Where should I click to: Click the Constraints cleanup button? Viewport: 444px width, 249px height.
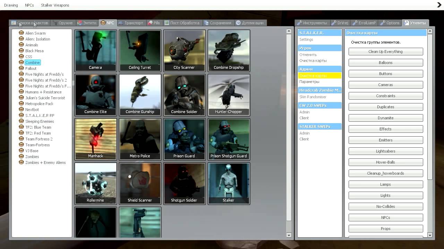(x=386, y=96)
